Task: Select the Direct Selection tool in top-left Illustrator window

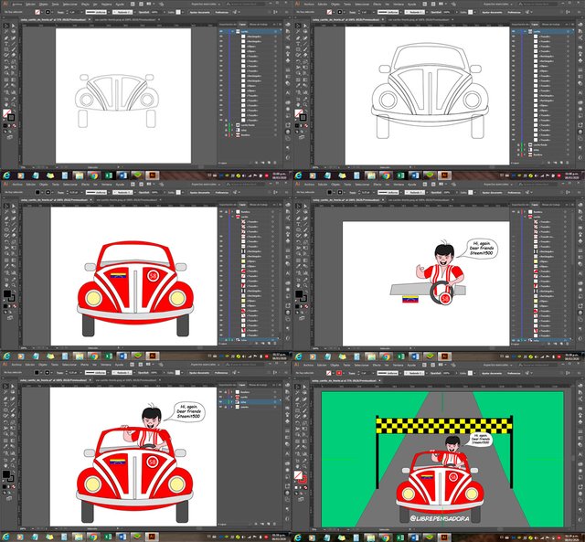Action: [x=13, y=26]
